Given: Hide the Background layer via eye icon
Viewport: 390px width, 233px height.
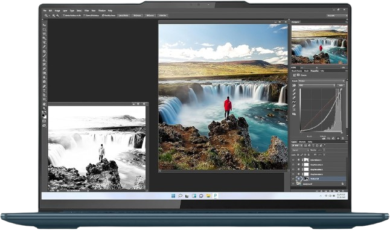Looking at the screenshot, I should click(293, 184).
